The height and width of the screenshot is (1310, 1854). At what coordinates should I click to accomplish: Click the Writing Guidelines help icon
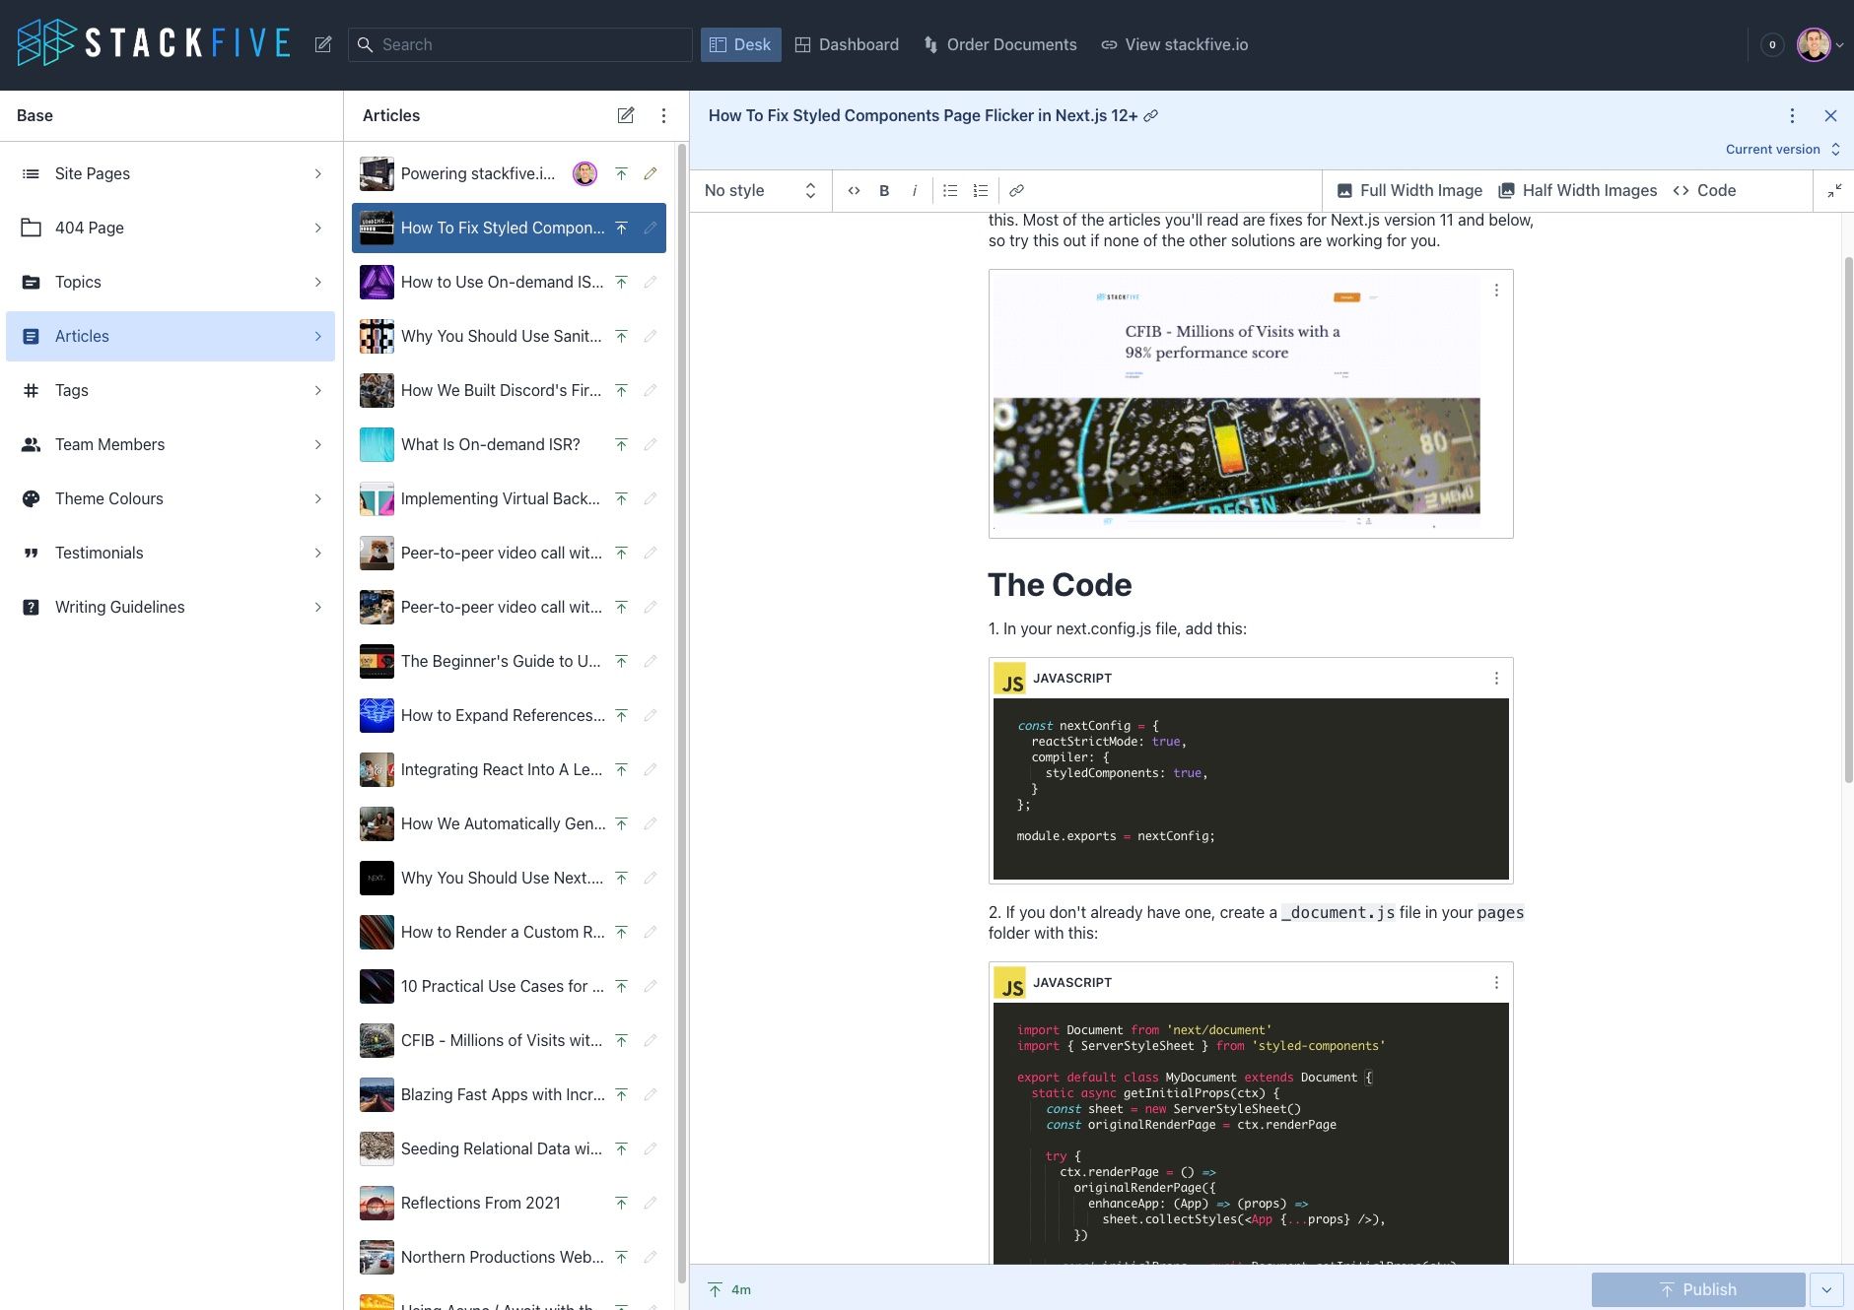[32, 607]
